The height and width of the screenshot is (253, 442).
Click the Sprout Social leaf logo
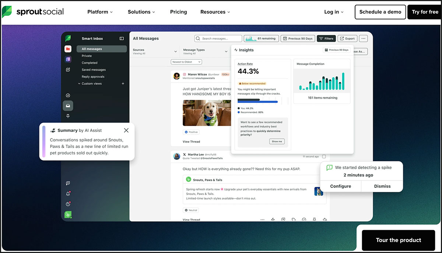(x=7, y=12)
